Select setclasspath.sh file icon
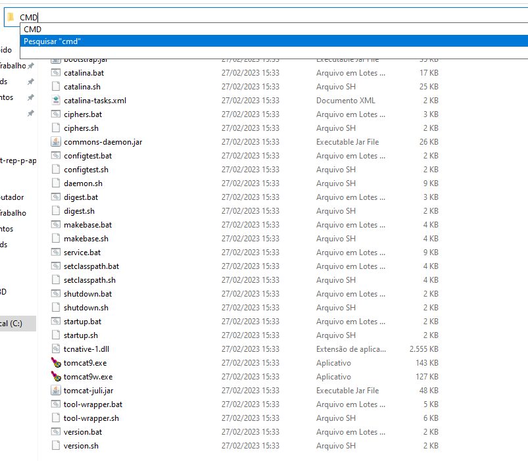 (x=55, y=280)
